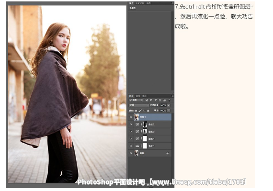Open the layer filter 类型 dropdown

click(x=136, y=100)
